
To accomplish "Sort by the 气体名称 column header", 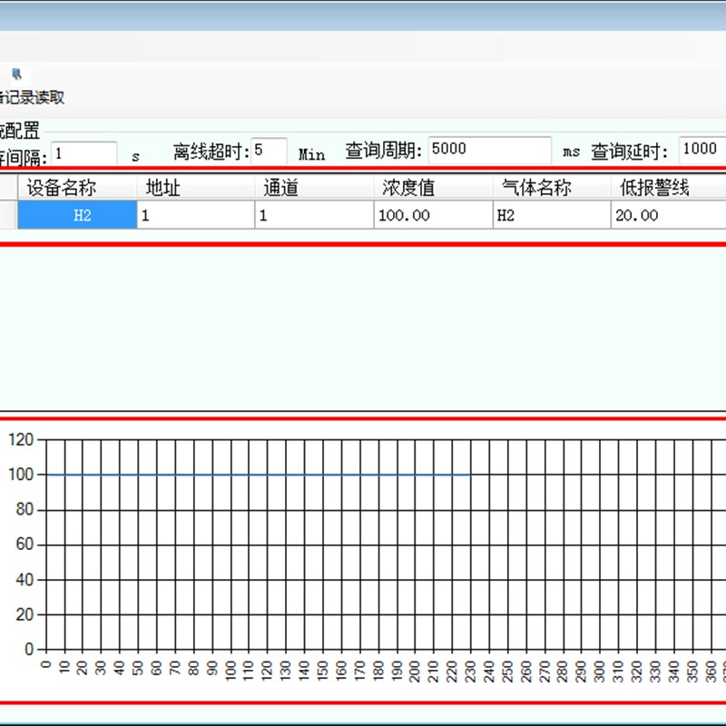I will (552, 188).
